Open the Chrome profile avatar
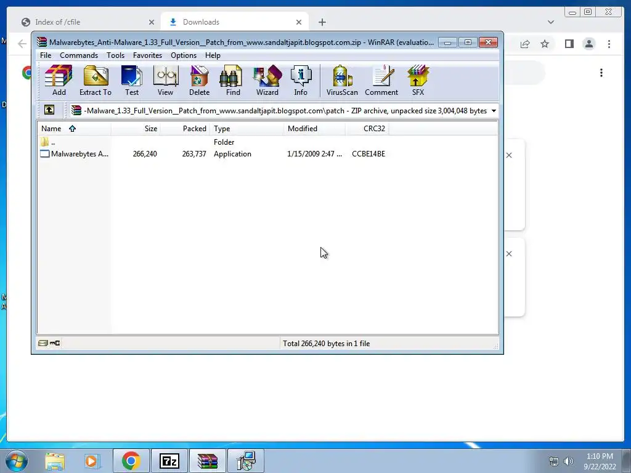Screen dimensions: 631x473 (x=588, y=44)
